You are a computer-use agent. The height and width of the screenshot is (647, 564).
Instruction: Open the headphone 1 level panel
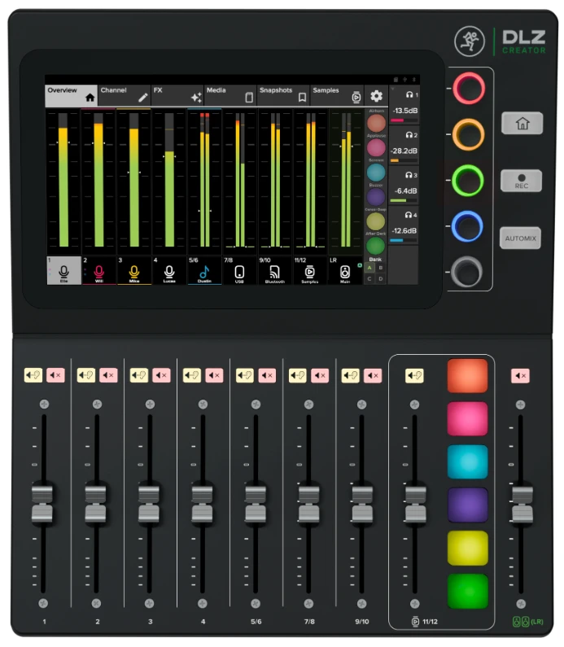[x=404, y=107]
